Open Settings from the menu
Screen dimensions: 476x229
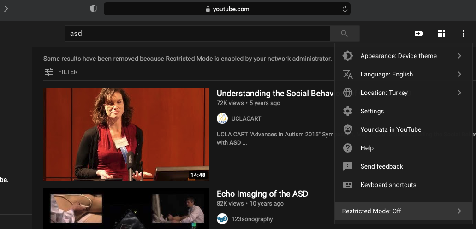pyautogui.click(x=404, y=111)
